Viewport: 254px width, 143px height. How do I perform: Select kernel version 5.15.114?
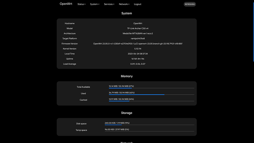[x=138, y=49]
